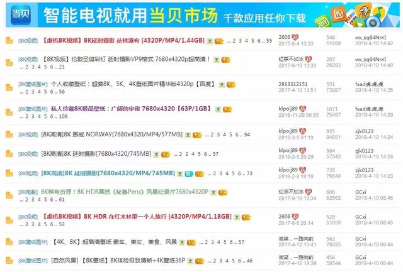This screenshot has height=272, width=403.
Task: Go to page 94 of NORWAY thread
Action: (x=247, y=134)
